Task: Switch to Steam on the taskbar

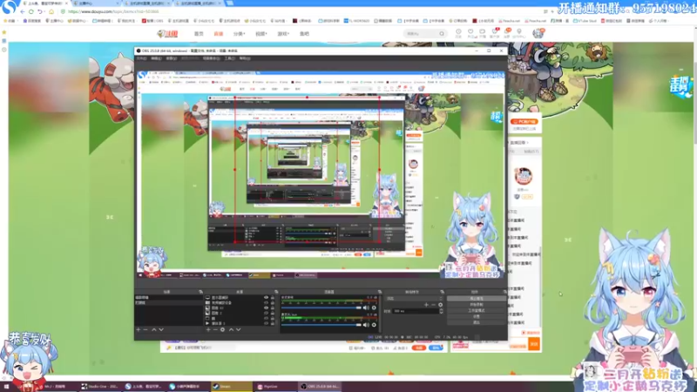Action: pyautogui.click(x=231, y=387)
